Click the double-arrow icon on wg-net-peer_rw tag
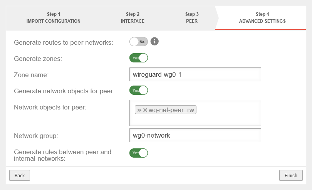 pos(139,110)
